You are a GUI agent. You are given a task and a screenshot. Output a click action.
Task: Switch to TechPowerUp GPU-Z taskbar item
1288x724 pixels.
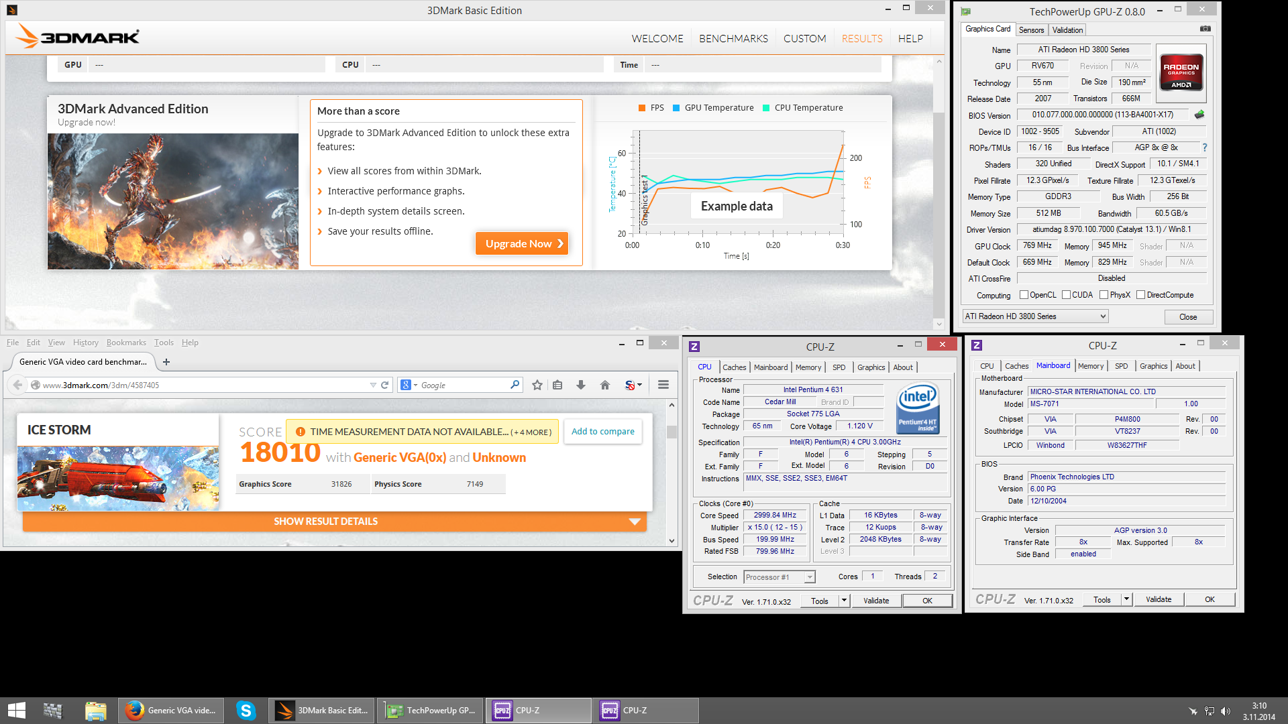tap(431, 711)
